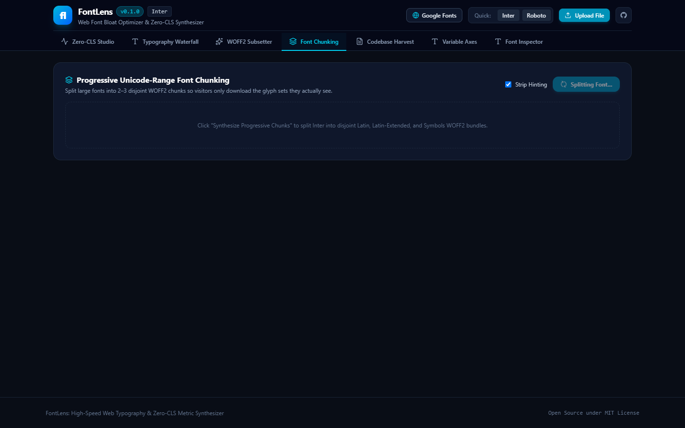Click the FontLens fl logo icon

[x=63, y=15]
